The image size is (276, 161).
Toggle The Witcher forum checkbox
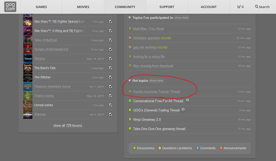click(x=110, y=77)
